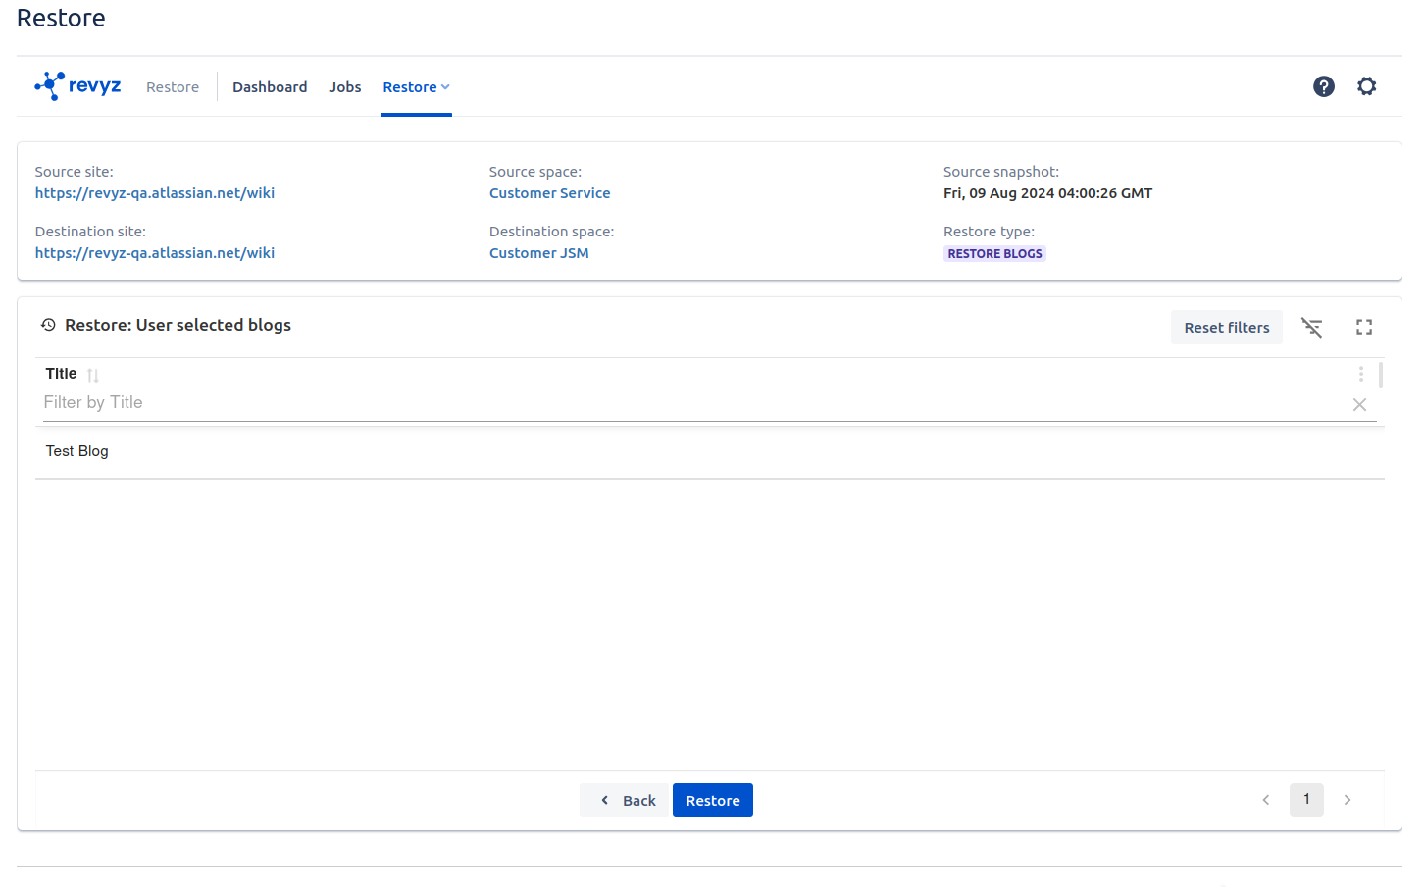The width and height of the screenshot is (1424, 887).
Task: Open the settings gear icon
Action: (1366, 86)
